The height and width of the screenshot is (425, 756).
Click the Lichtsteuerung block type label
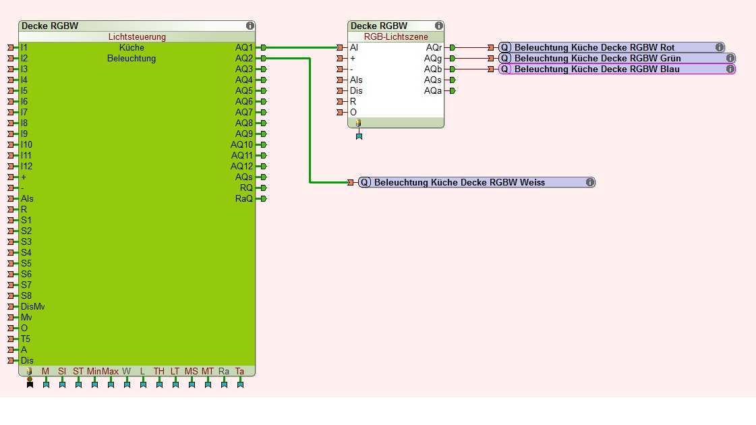pos(137,36)
